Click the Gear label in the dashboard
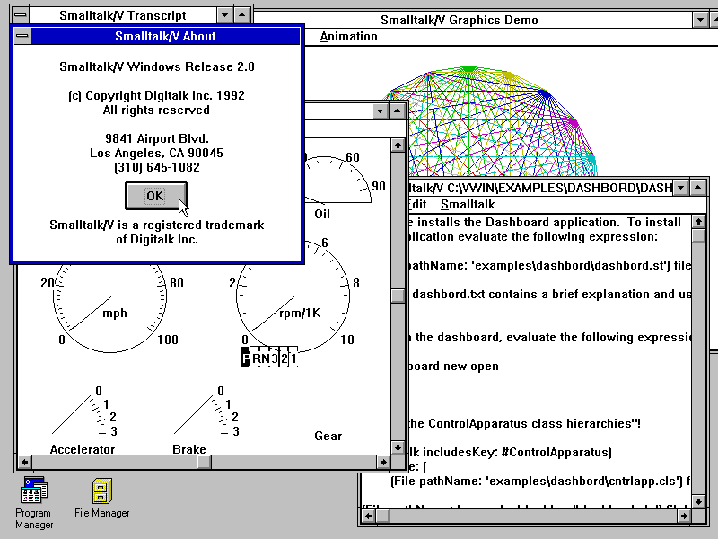The width and height of the screenshot is (718, 539). [x=328, y=436]
